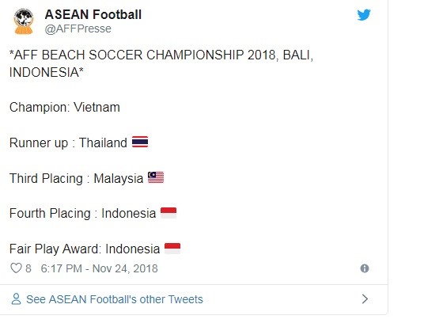Click the like count number 8
The height and width of the screenshot is (323, 424).
(28, 268)
